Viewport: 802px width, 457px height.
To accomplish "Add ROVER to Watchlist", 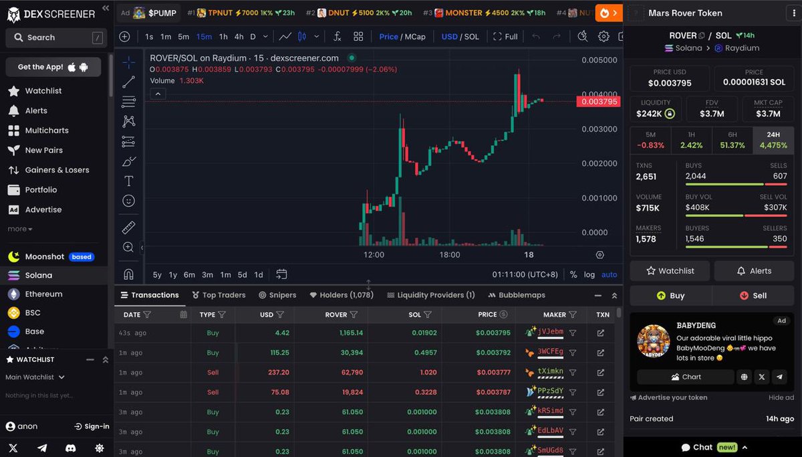I will pyautogui.click(x=670, y=271).
